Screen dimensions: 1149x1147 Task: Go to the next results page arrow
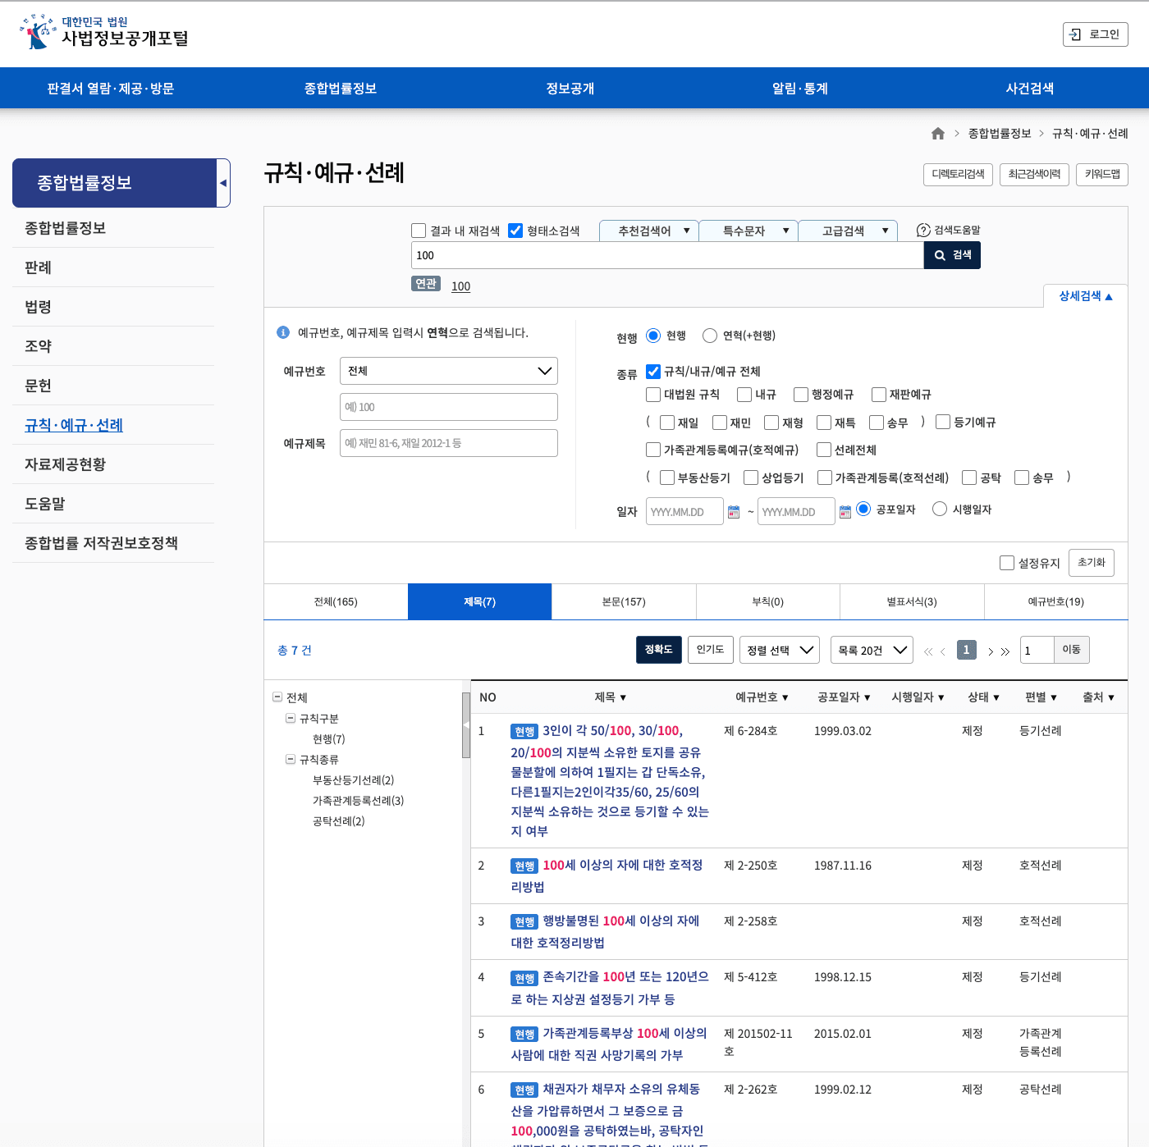coord(991,651)
